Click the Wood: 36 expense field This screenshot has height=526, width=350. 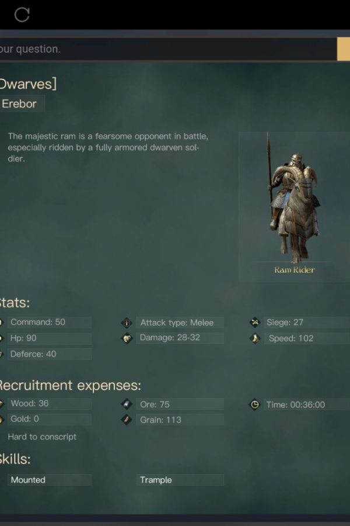50,403
